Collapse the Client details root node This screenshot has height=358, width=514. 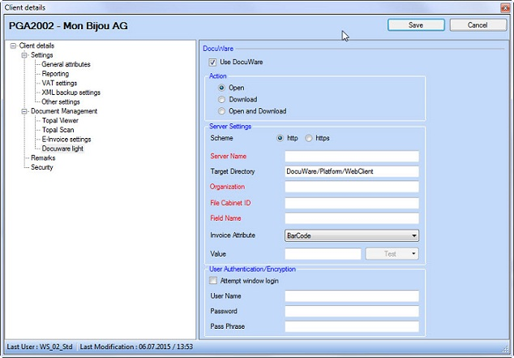click(13, 46)
